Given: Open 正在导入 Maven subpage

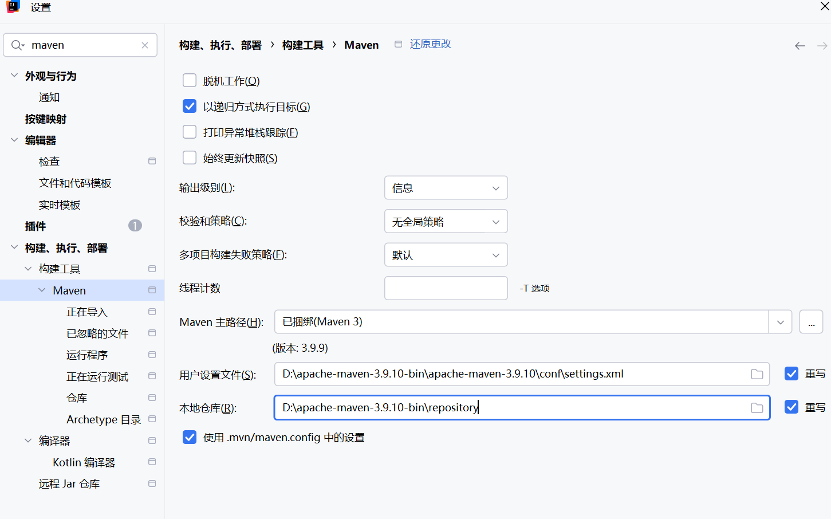Looking at the screenshot, I should click(87, 312).
